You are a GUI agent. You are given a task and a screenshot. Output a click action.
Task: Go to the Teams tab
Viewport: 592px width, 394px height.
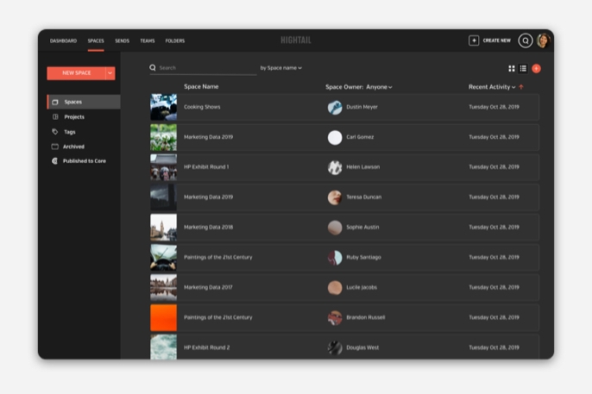click(x=148, y=41)
